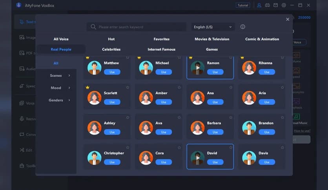Screen dimensions: 328x190
Task: Click the search magnifier icon
Action: [x=93, y=27]
